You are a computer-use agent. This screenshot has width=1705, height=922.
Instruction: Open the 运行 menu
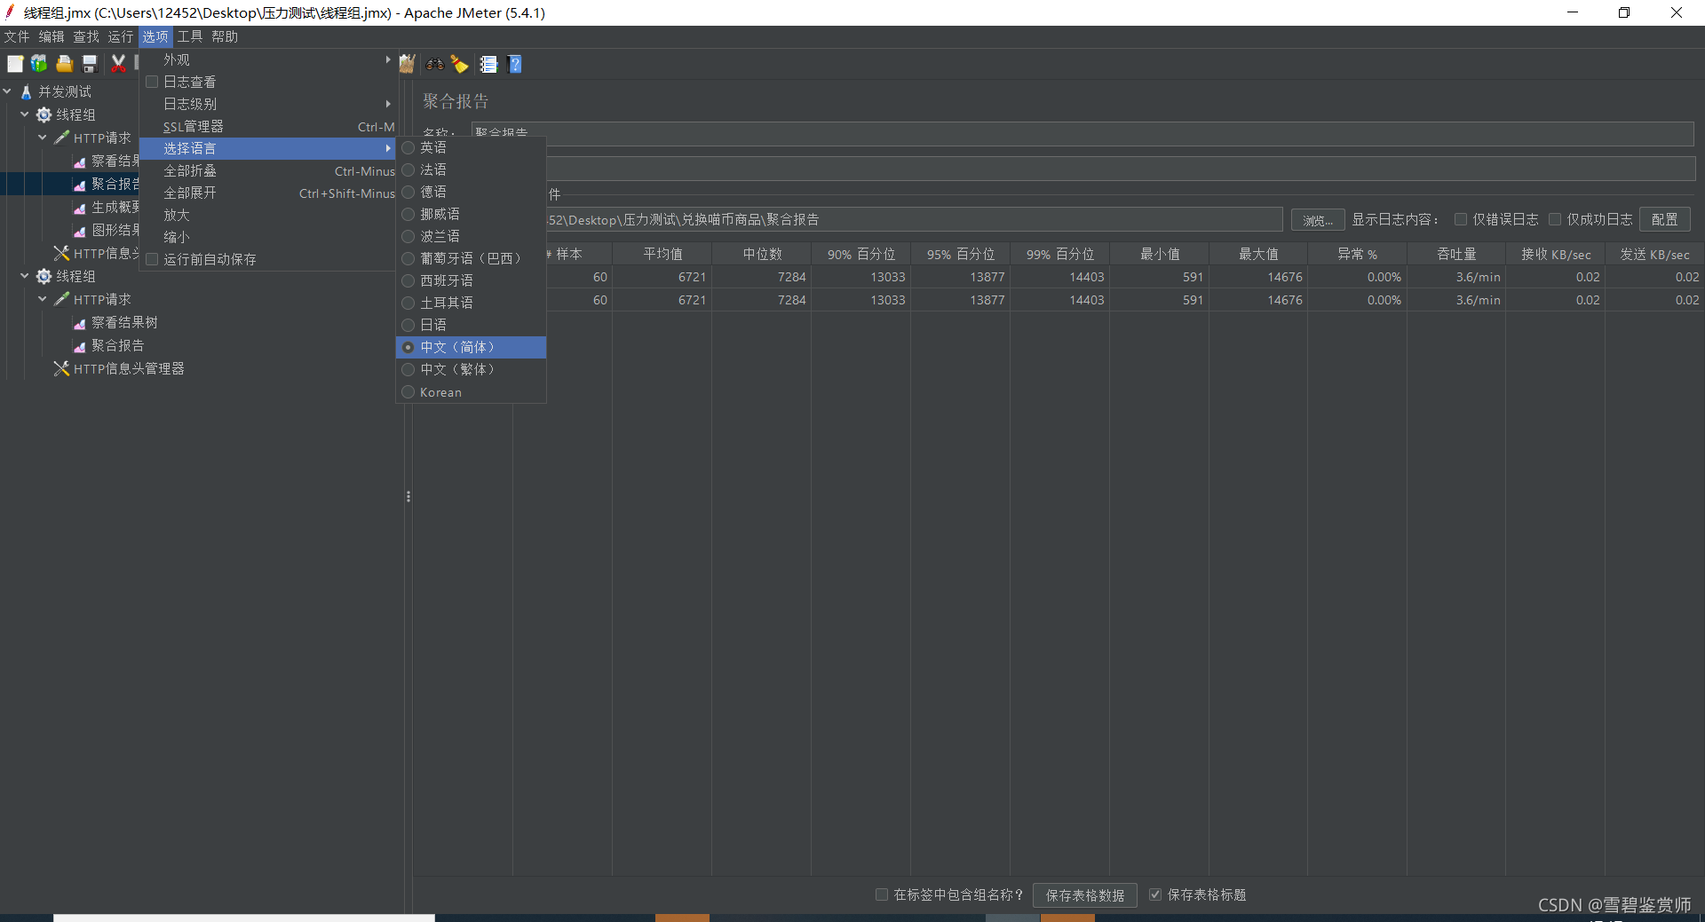click(x=121, y=36)
